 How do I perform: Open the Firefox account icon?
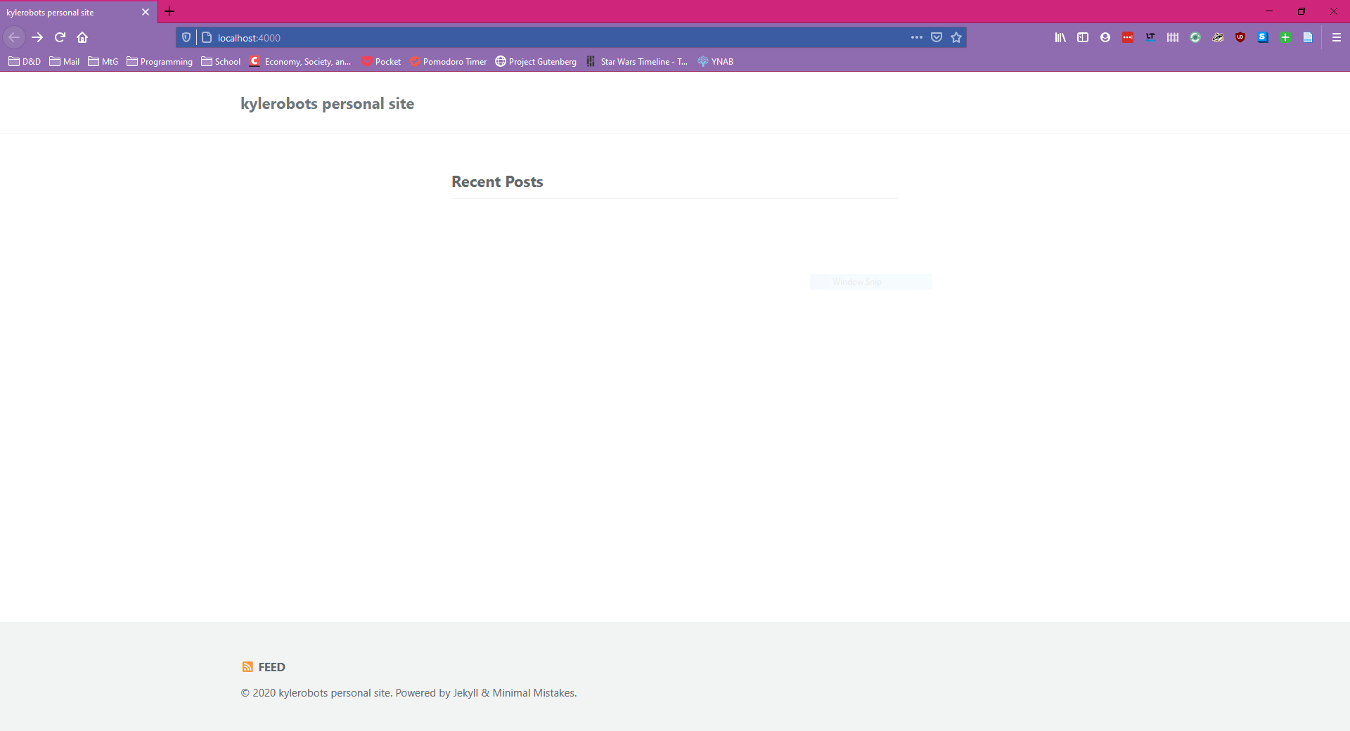coord(1105,37)
